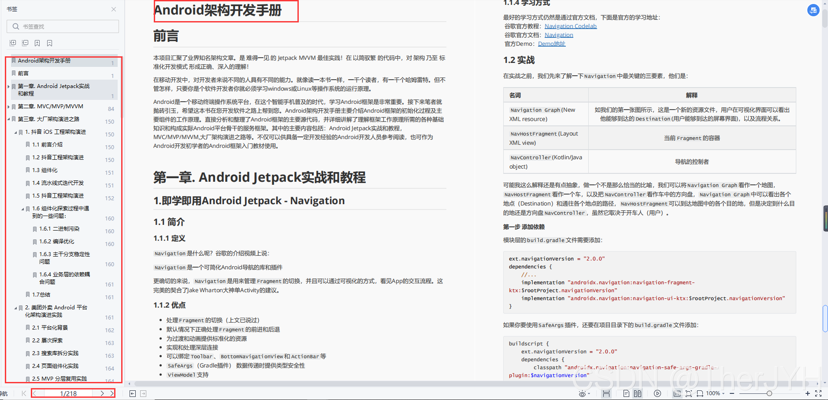The width and height of the screenshot is (828, 400).
Task: Click the floating blue translate icon
Action: click(813, 10)
